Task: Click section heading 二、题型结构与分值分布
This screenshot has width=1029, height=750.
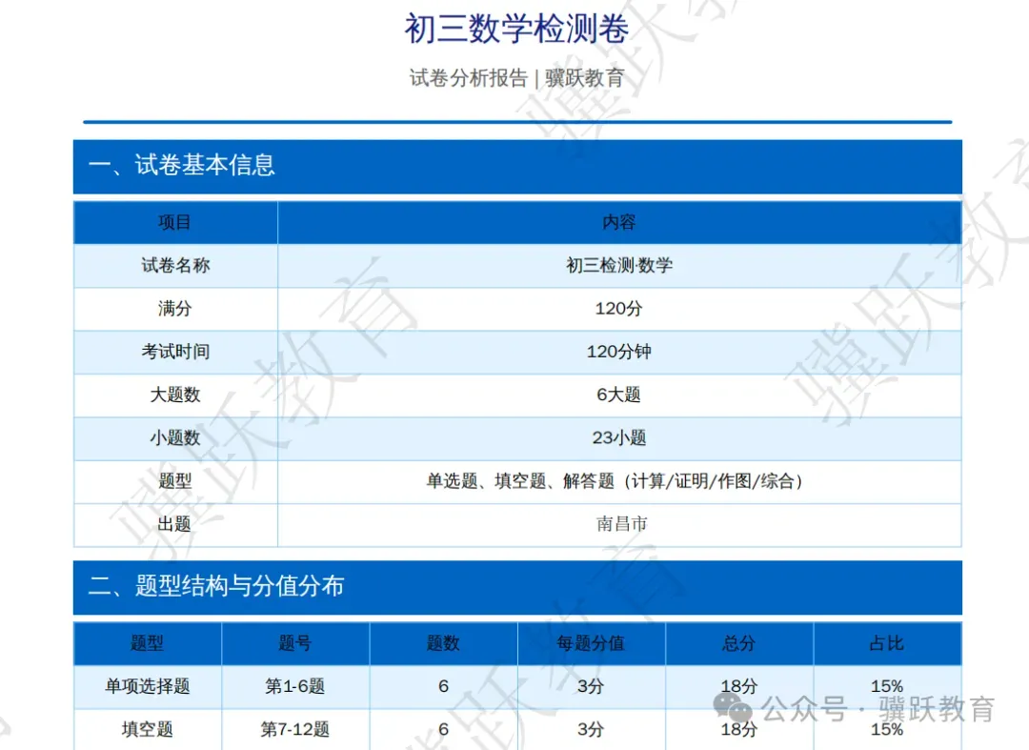Action: pyautogui.click(x=216, y=586)
